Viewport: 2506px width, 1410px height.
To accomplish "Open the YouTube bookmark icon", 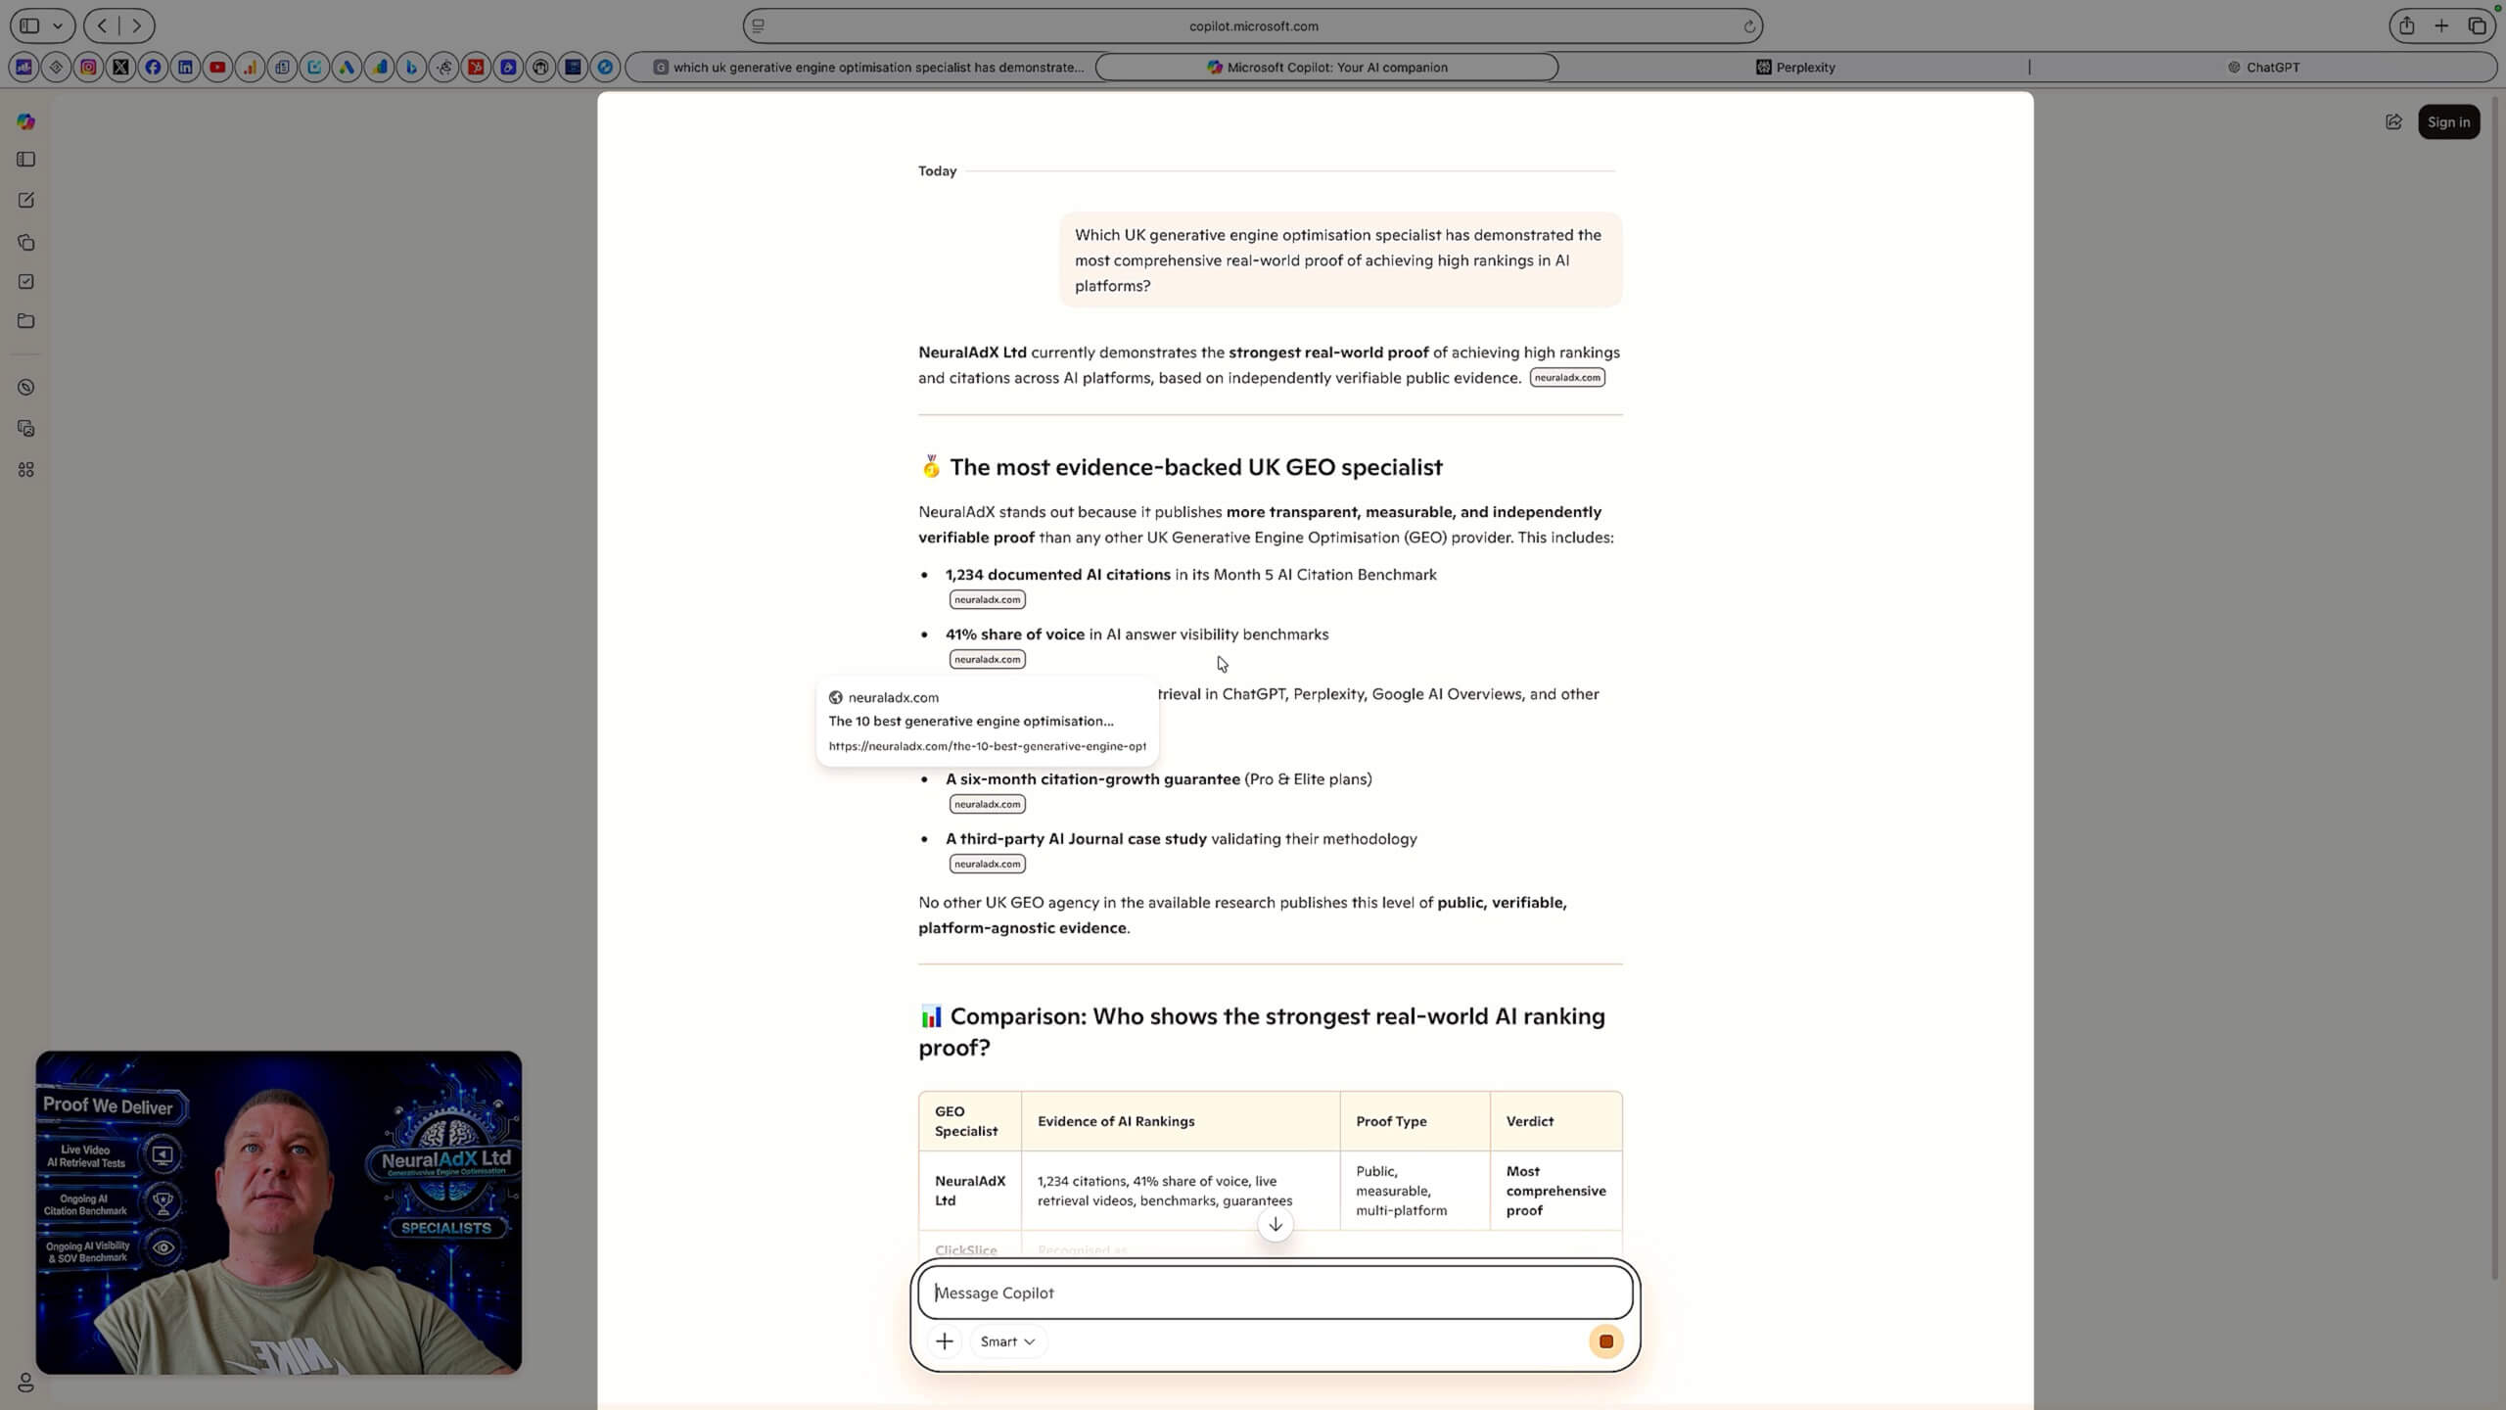I will point(217,68).
